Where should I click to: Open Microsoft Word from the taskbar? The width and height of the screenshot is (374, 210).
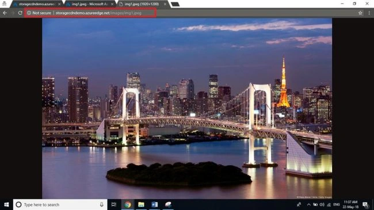(x=155, y=204)
